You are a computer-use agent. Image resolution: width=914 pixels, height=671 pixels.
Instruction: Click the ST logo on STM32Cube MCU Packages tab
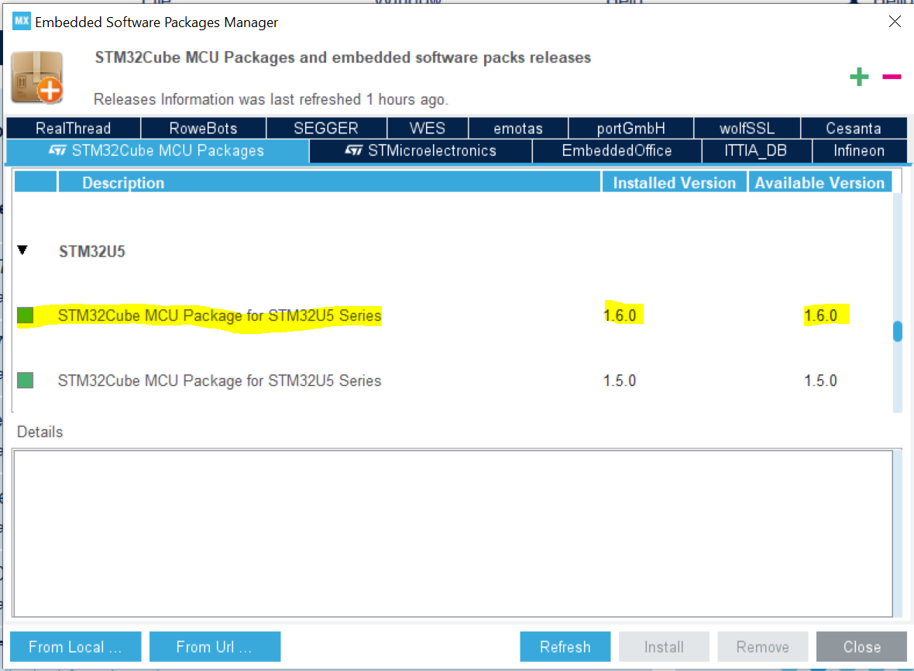[58, 151]
